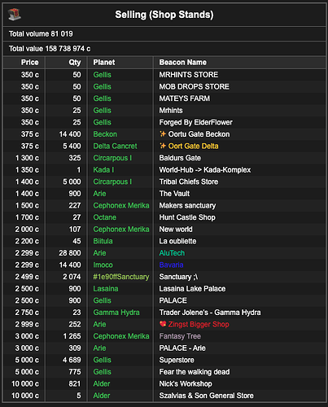Open the yellow Oort Gate Delta beacon

(x=193, y=146)
